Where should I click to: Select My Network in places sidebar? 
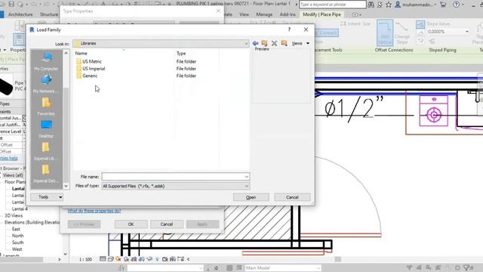(x=46, y=84)
